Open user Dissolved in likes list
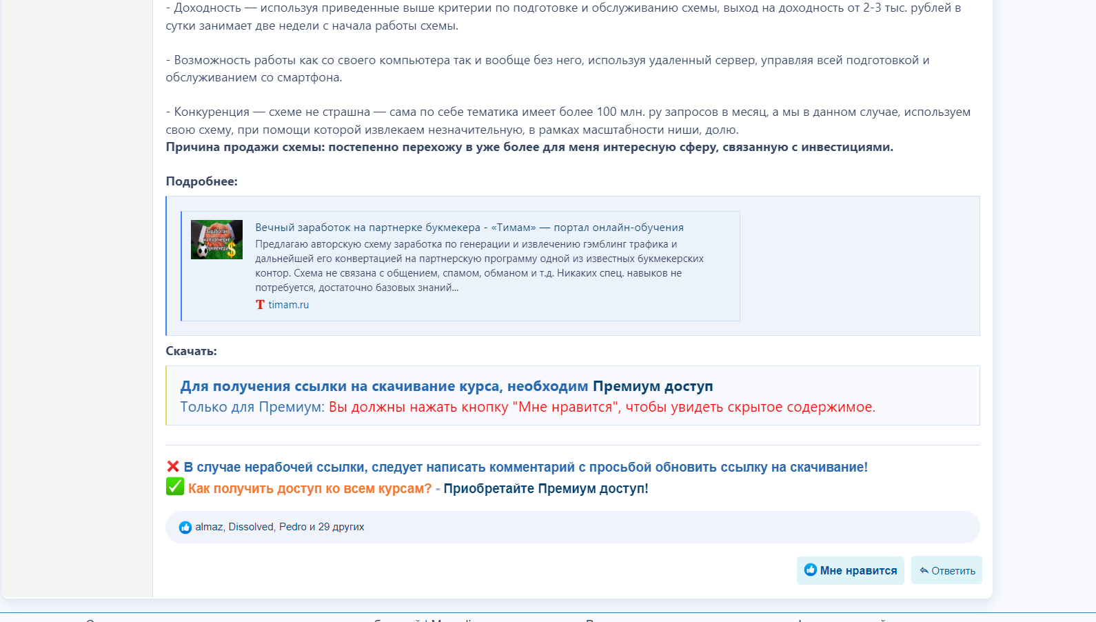 [251, 527]
